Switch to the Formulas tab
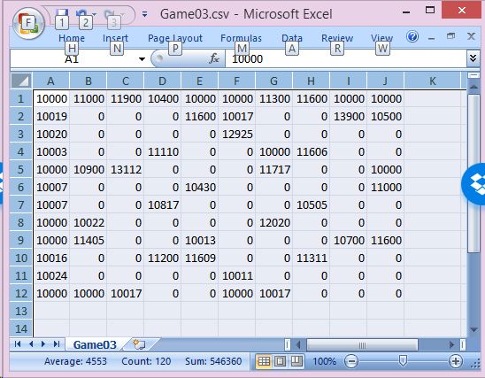 pyautogui.click(x=241, y=38)
